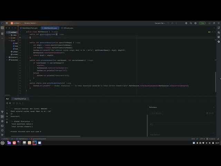The width and height of the screenshot is (221, 166).
Task: Open IDE settings gear icon
Action: [195, 23]
